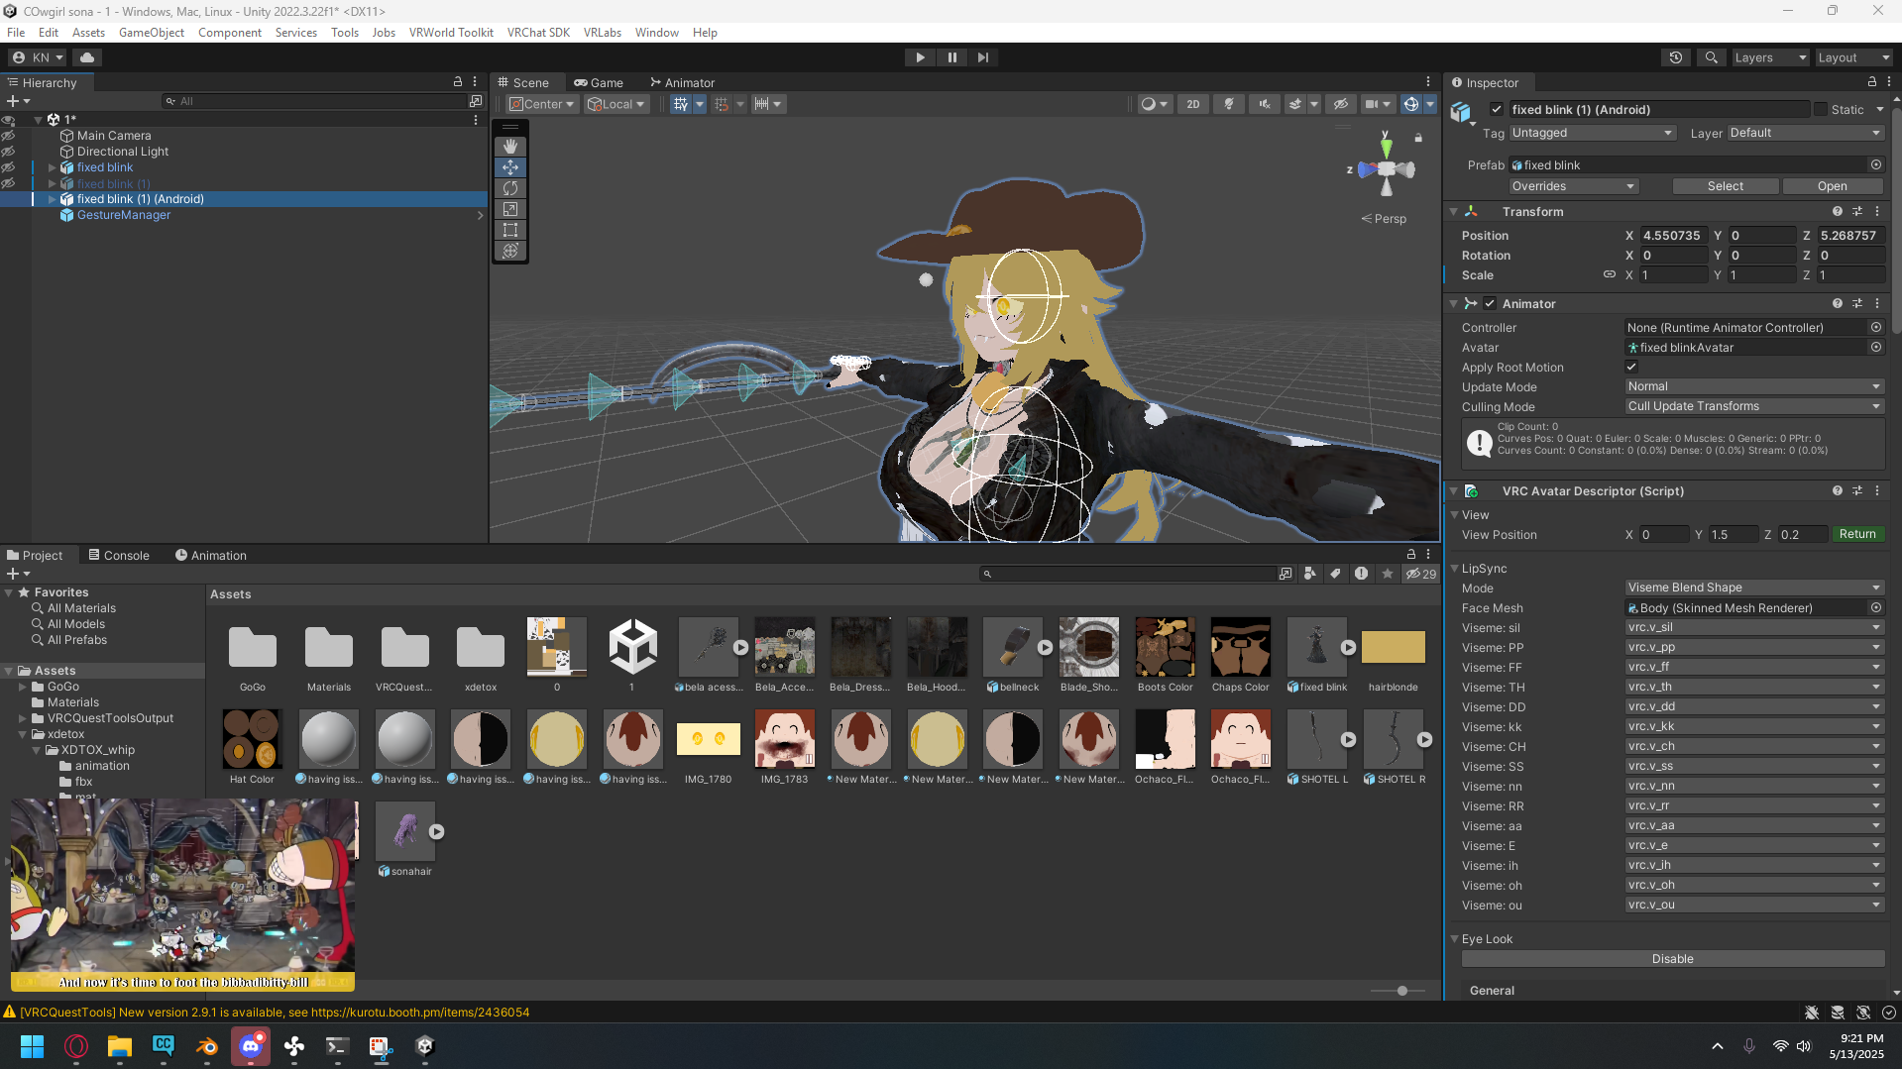Select the hairblonde asset swatch
The width and height of the screenshot is (1902, 1069).
[1393, 647]
